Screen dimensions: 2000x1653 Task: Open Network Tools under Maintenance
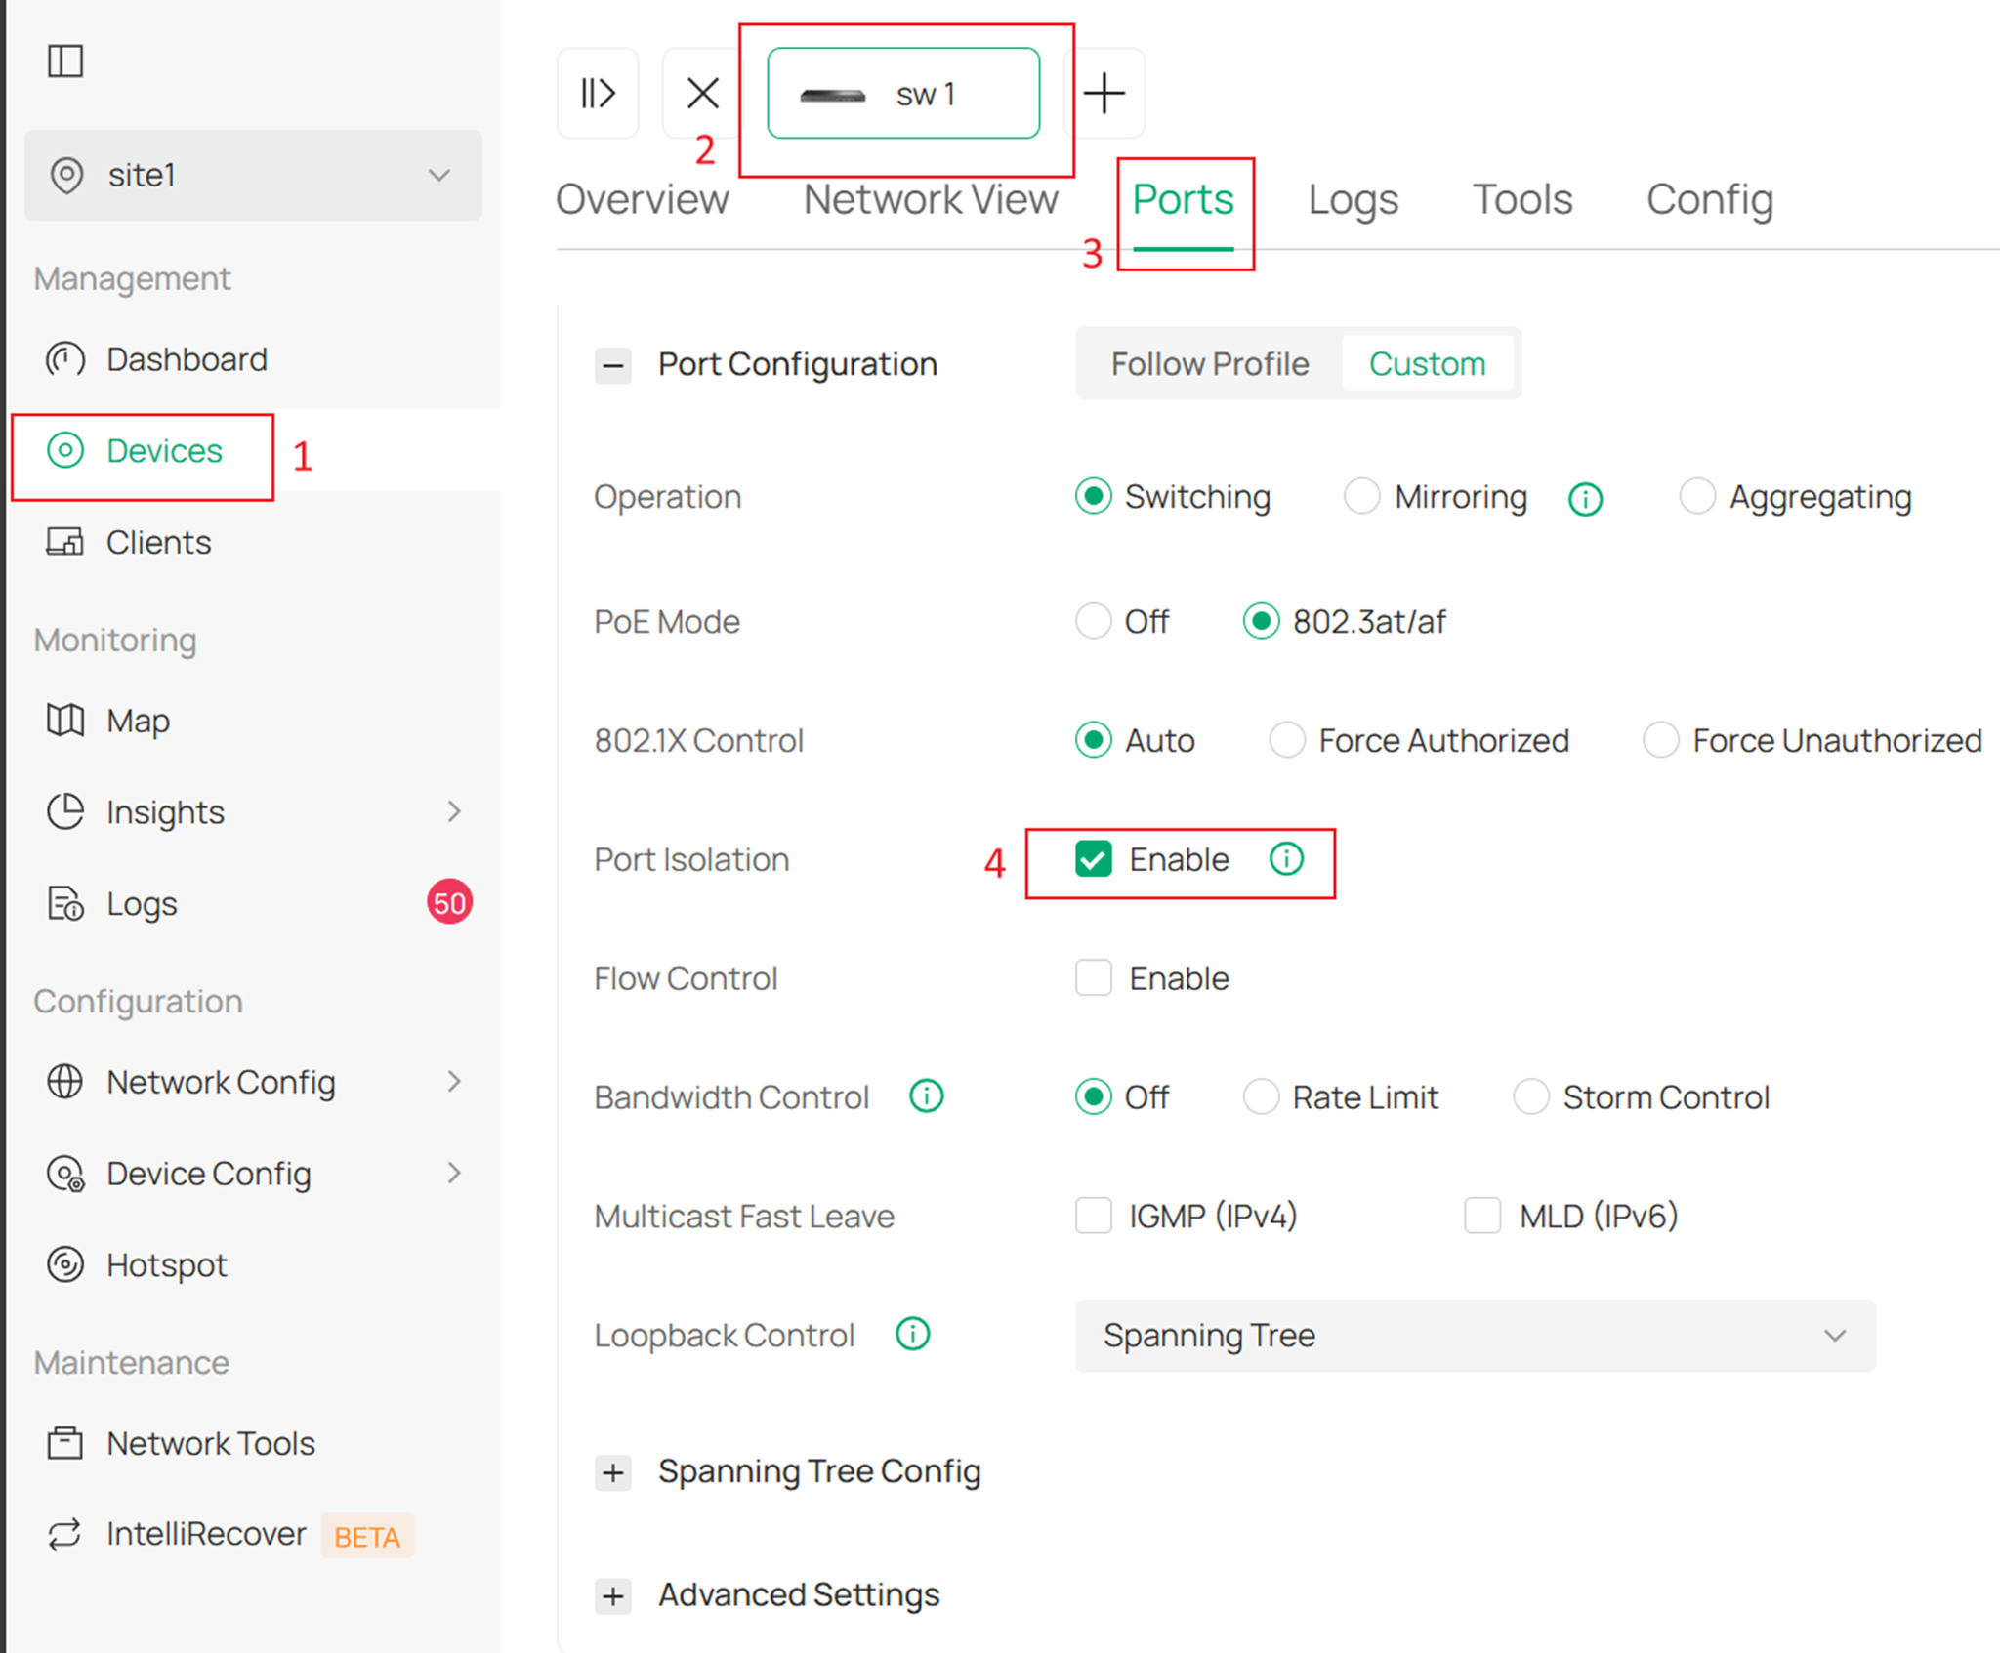(x=210, y=1443)
